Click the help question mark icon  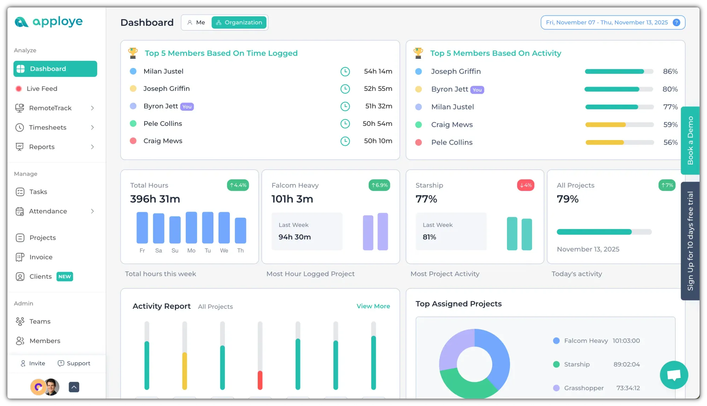point(676,23)
